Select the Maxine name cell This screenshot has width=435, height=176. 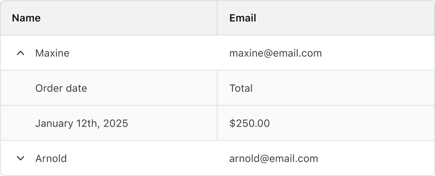pyautogui.click(x=52, y=53)
